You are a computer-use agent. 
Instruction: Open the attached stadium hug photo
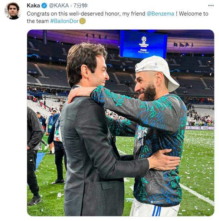coord(121,123)
